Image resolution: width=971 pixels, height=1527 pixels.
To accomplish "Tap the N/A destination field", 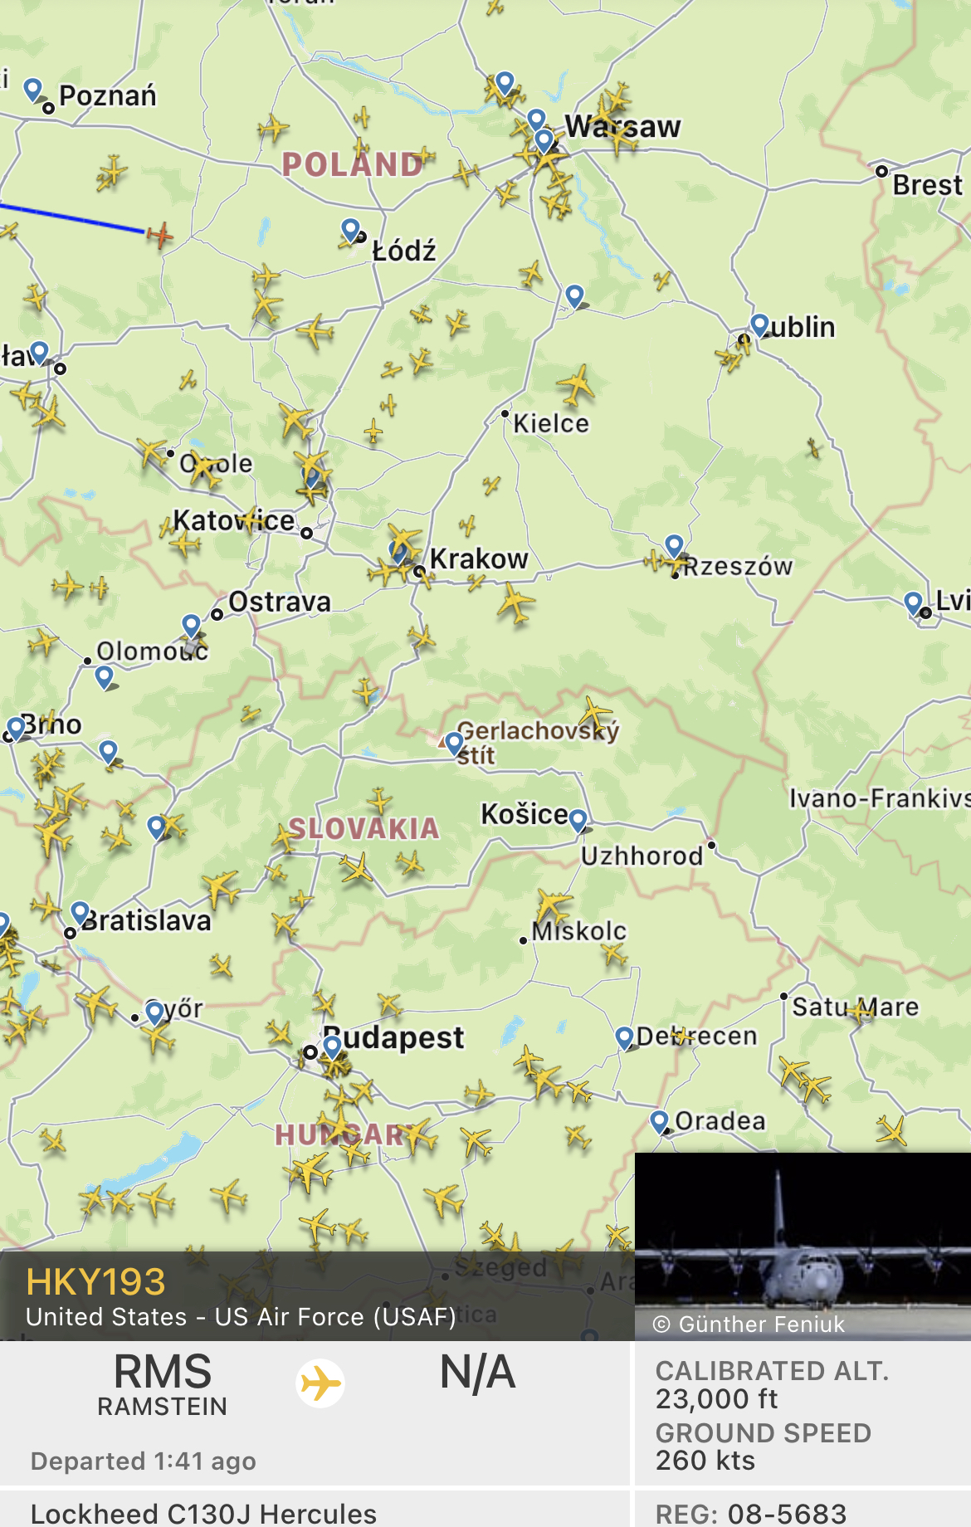I will click(x=477, y=1373).
